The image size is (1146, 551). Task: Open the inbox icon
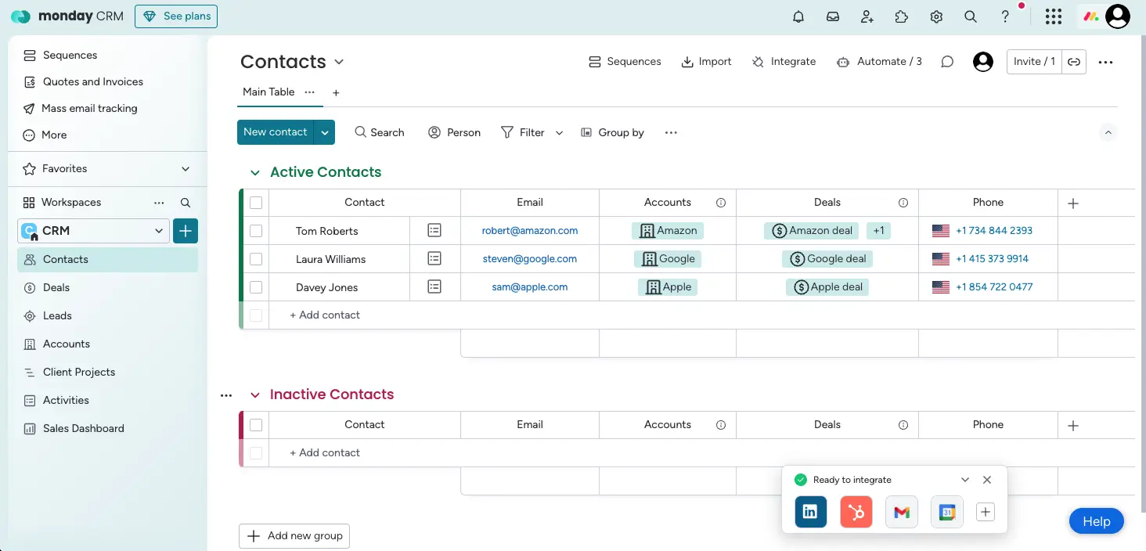coord(832,16)
